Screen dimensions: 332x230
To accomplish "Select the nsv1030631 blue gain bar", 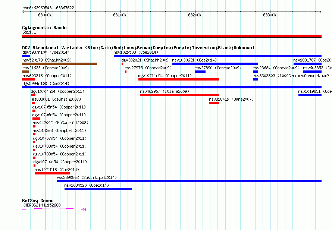I will click(215, 64).
